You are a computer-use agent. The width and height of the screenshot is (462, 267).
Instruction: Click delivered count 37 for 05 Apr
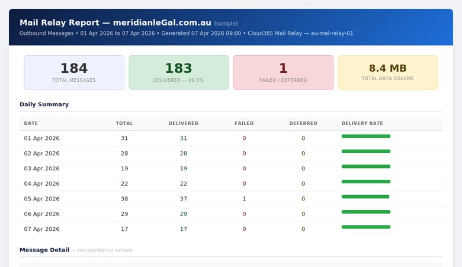point(183,199)
